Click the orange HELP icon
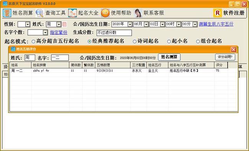The width and height of the screenshot is (249, 151). [x=105, y=13]
